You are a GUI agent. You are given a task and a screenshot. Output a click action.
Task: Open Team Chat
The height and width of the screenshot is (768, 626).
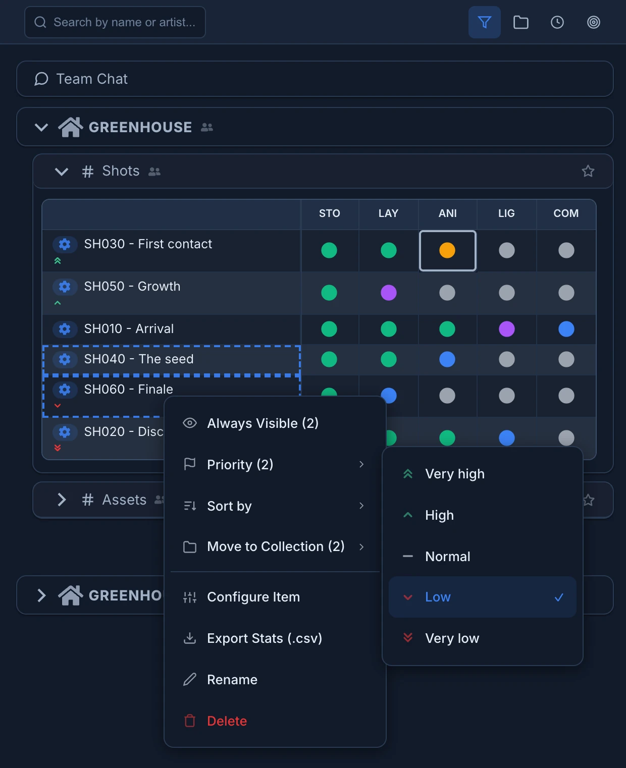pyautogui.click(x=315, y=79)
